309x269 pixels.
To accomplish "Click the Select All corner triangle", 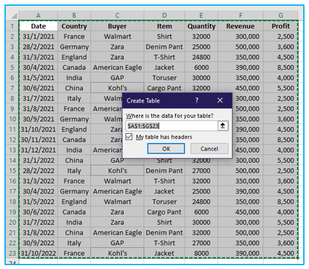I will (14, 15).
